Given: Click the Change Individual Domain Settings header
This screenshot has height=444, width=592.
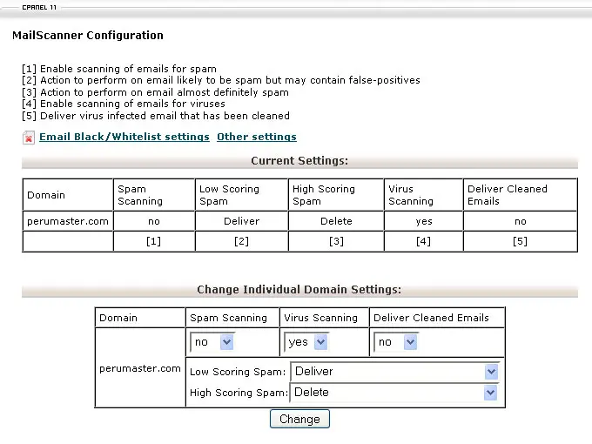Looking at the screenshot, I should 299,290.
